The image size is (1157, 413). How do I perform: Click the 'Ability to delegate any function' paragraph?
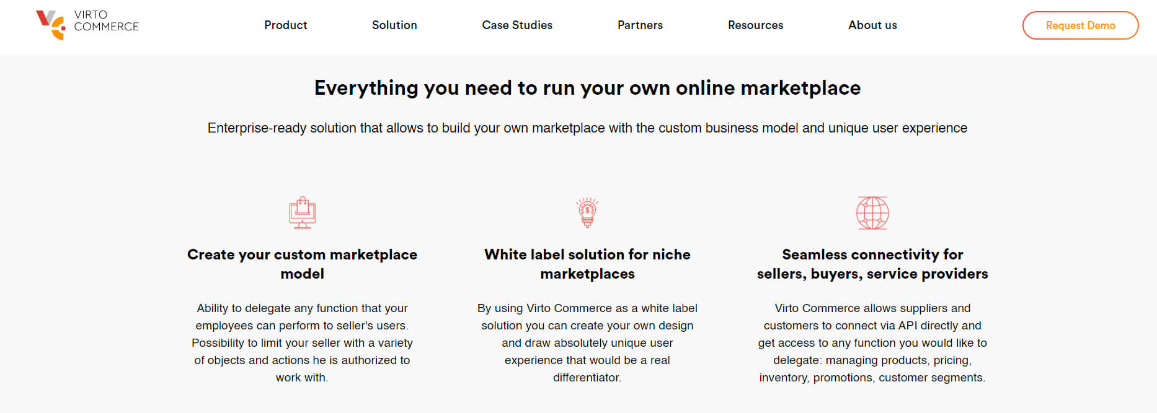[x=303, y=342]
